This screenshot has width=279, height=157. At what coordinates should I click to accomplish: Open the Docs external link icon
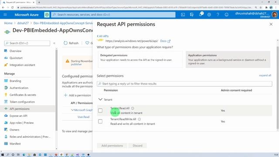coord(169,41)
